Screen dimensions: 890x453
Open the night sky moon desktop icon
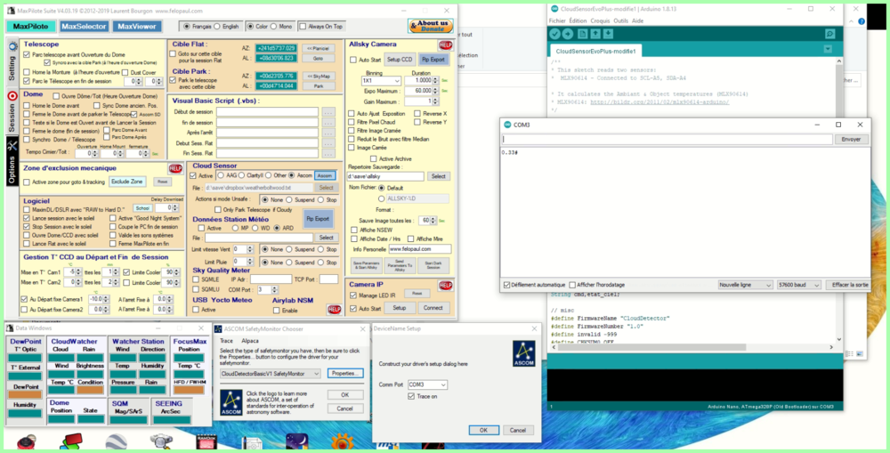pos(297,443)
